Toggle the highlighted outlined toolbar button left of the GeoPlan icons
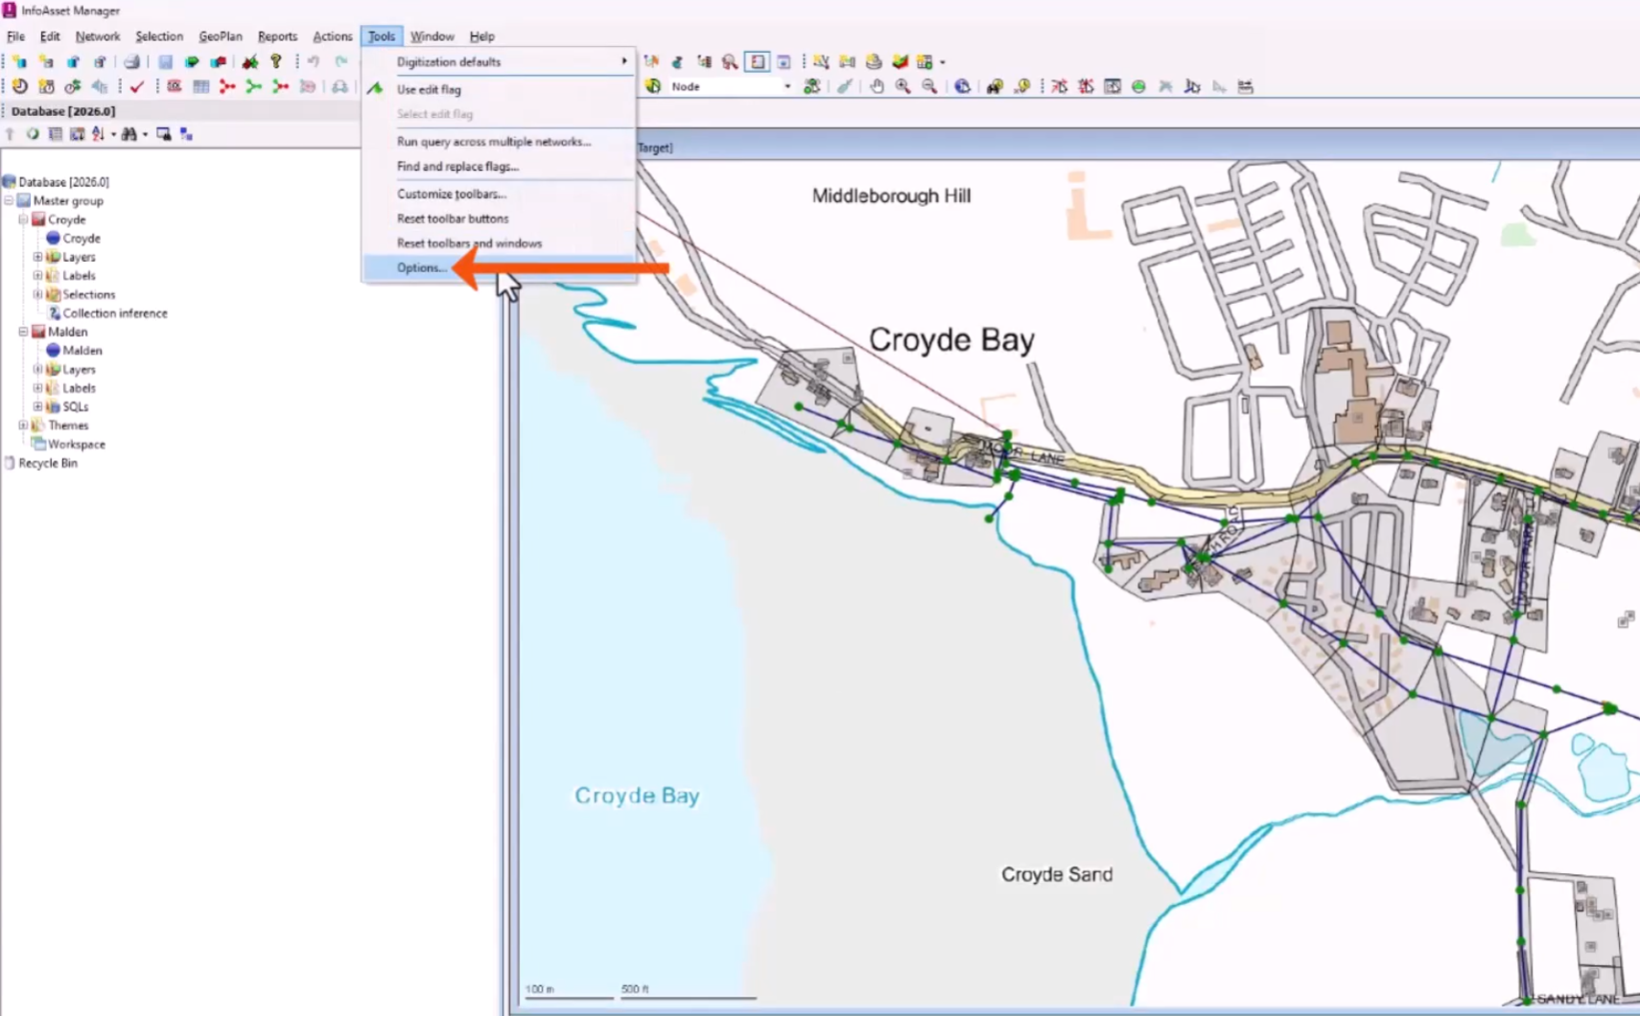The width and height of the screenshot is (1640, 1016). point(758,62)
